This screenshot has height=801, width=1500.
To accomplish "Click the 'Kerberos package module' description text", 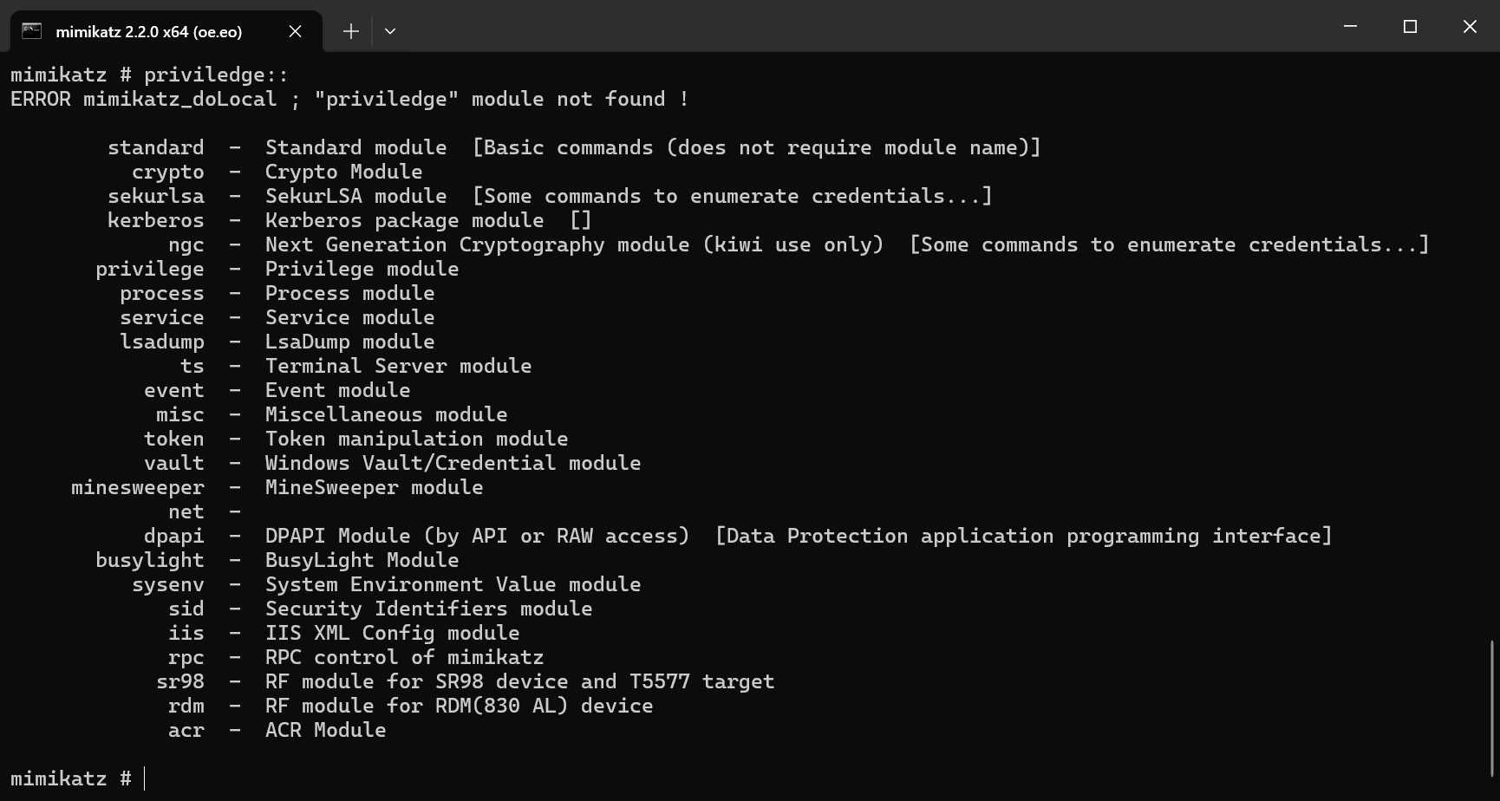I will pyautogui.click(x=404, y=220).
